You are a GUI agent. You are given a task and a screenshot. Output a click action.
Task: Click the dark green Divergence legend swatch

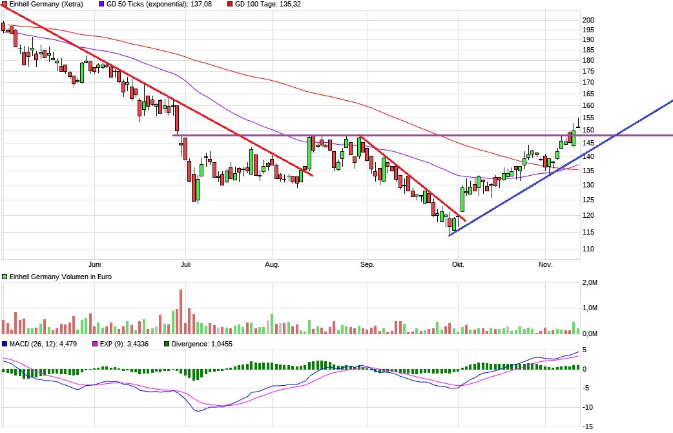coord(167,344)
